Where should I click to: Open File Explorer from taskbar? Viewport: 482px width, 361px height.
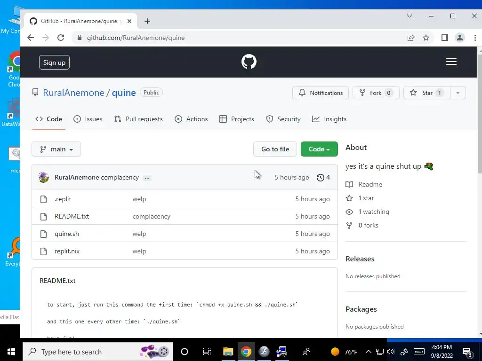[228, 352]
